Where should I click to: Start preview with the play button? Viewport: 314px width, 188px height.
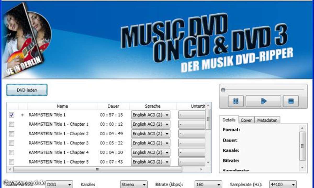tap(263, 101)
